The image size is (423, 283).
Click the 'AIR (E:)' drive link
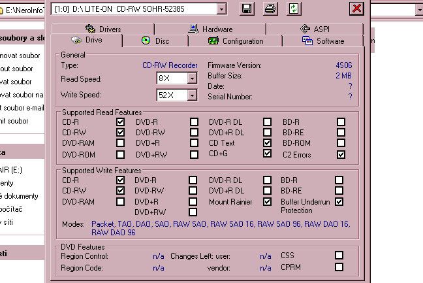coord(11,170)
